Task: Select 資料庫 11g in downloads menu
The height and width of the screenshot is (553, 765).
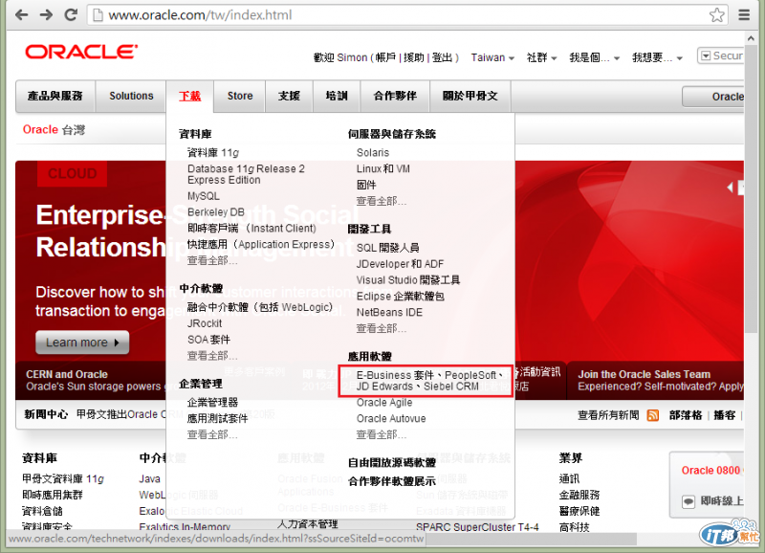Action: [x=213, y=153]
